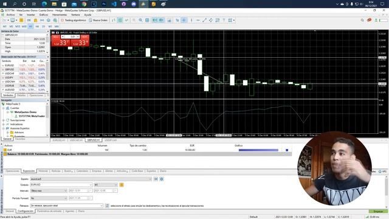
Task: Click the green Empezar button
Action: tap(378, 211)
